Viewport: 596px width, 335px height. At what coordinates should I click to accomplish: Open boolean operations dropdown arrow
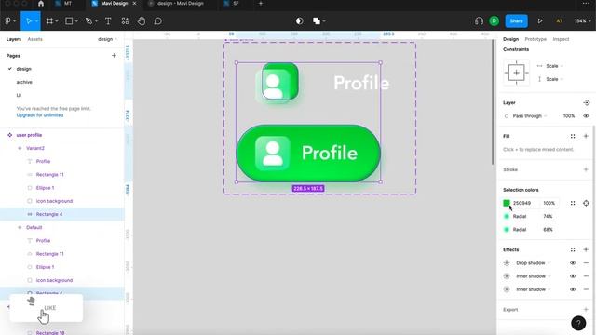[324, 21]
